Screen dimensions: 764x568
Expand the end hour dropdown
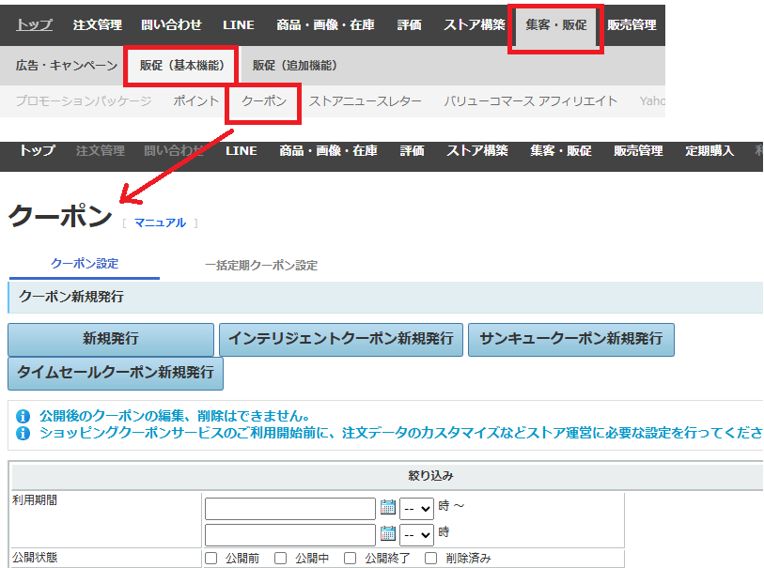(416, 534)
